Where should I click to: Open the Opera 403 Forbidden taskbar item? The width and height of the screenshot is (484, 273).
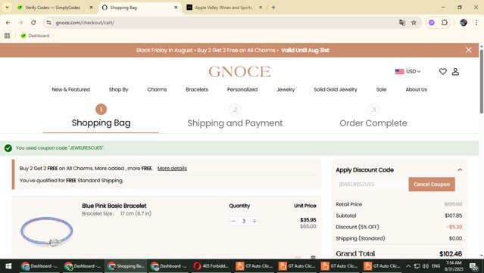click(x=211, y=266)
